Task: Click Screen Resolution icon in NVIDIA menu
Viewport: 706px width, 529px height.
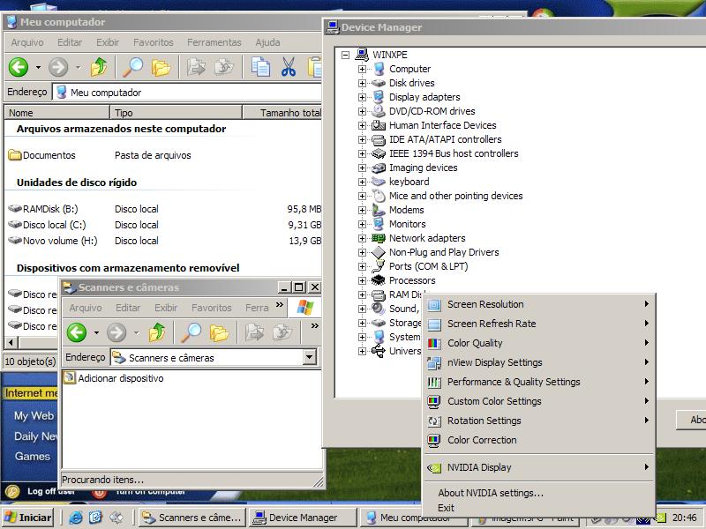Action: pyautogui.click(x=434, y=304)
